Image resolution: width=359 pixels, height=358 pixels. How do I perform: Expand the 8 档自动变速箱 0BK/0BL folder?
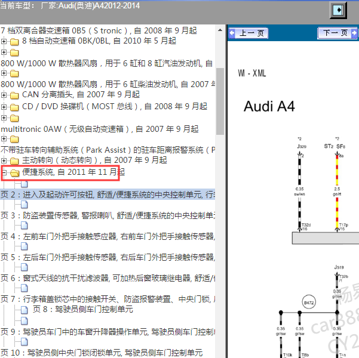[x=4, y=41]
